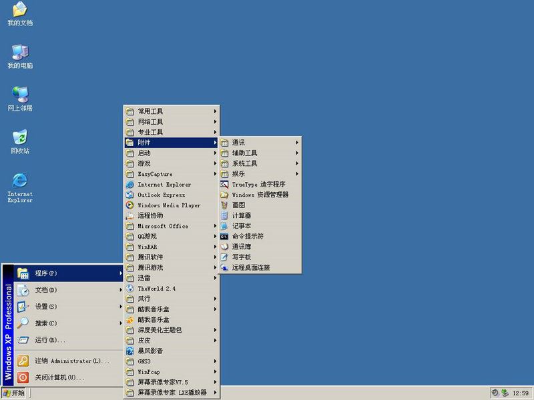Open 风行 folder
Screen dimensions: 534x400
(172, 299)
